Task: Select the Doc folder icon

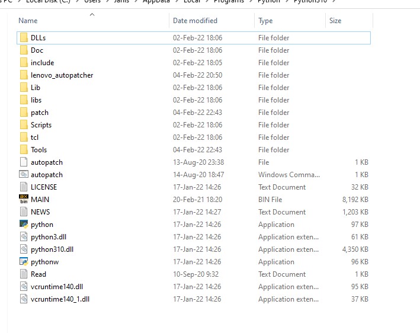Action: 24,50
